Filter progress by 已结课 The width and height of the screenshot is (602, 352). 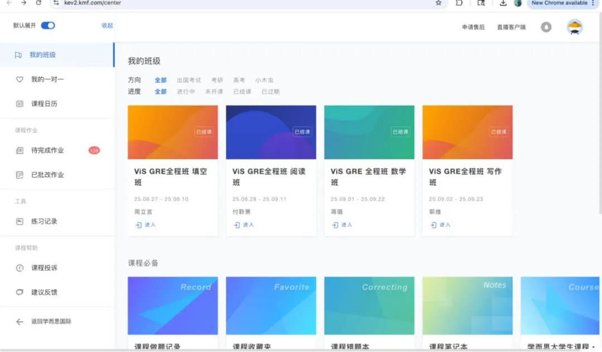click(242, 92)
